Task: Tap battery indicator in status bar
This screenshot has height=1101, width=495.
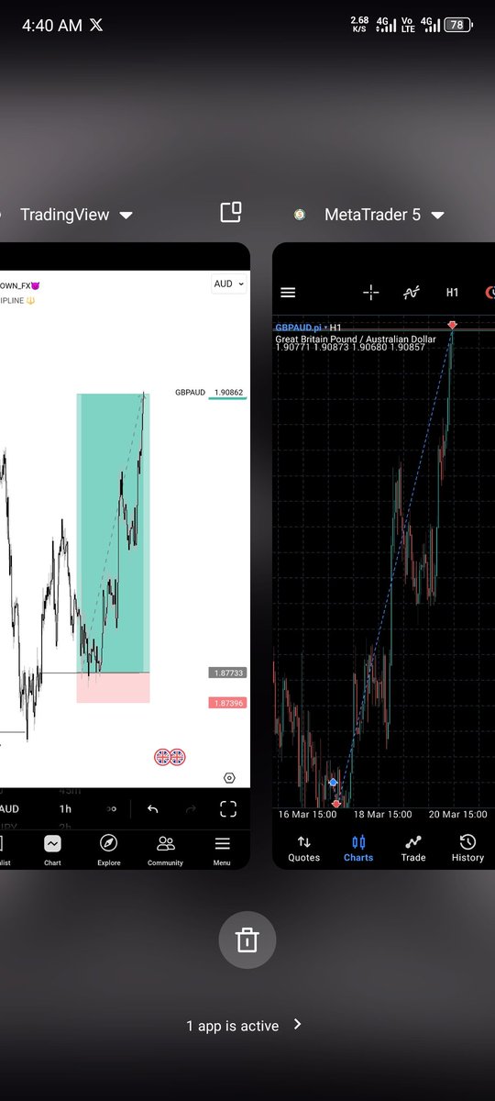Action: 456,25
